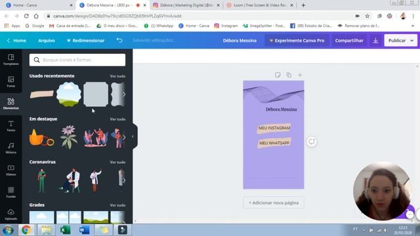420x236 pixels.
Task: Select MEU INSTAGRAM text on canvas
Action: tap(274, 128)
